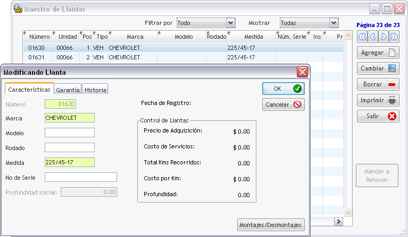408x237 pixels.
Task: Click the Agregar new document button
Action: (x=378, y=52)
